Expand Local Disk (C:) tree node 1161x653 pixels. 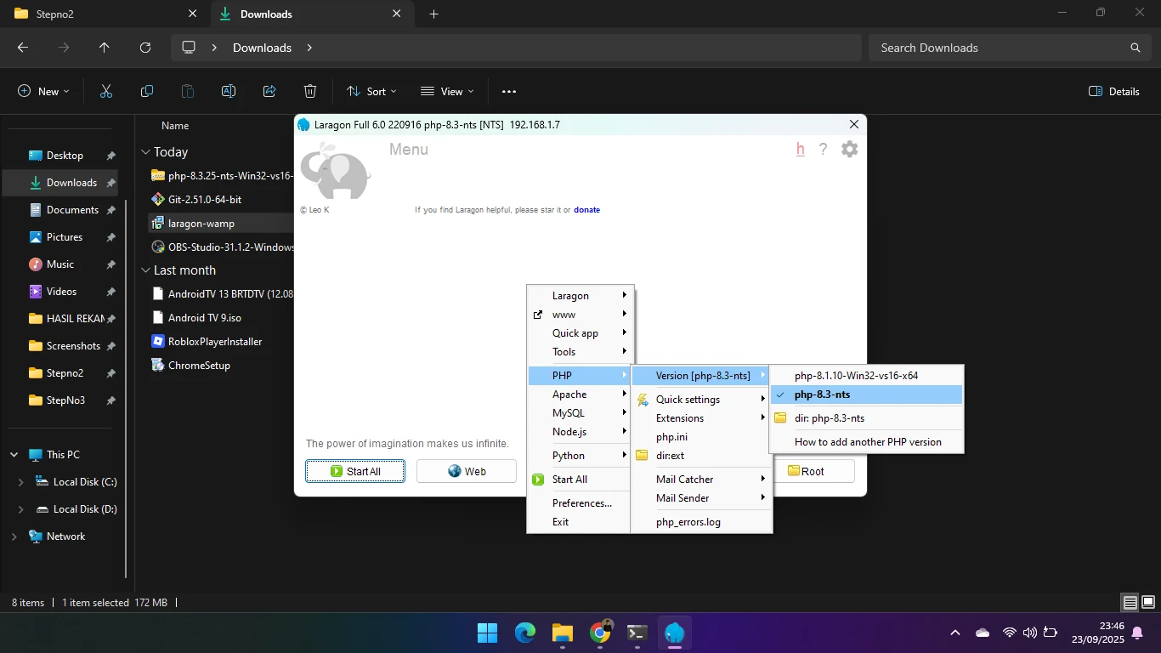click(x=21, y=482)
